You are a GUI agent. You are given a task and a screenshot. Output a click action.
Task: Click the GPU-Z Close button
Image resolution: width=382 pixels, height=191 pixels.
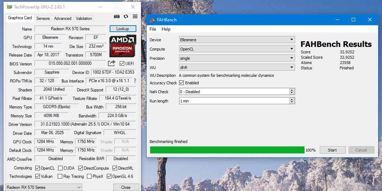tap(126, 187)
